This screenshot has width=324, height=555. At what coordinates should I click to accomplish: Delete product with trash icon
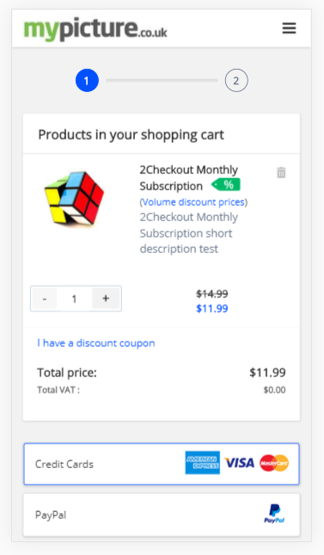(x=281, y=172)
